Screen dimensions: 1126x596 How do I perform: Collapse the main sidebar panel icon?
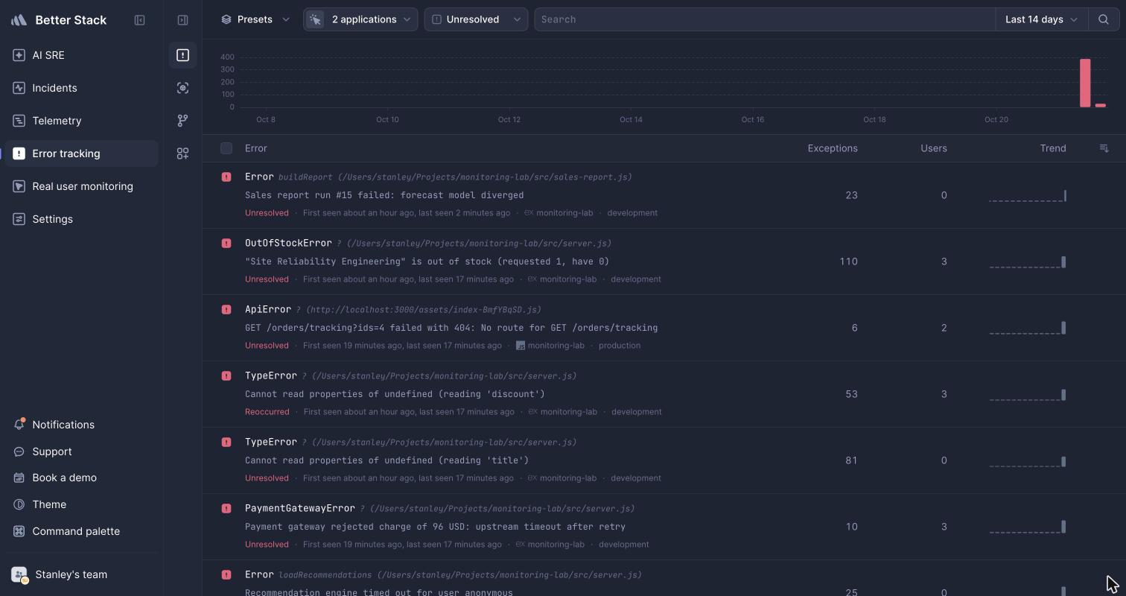tap(139, 20)
